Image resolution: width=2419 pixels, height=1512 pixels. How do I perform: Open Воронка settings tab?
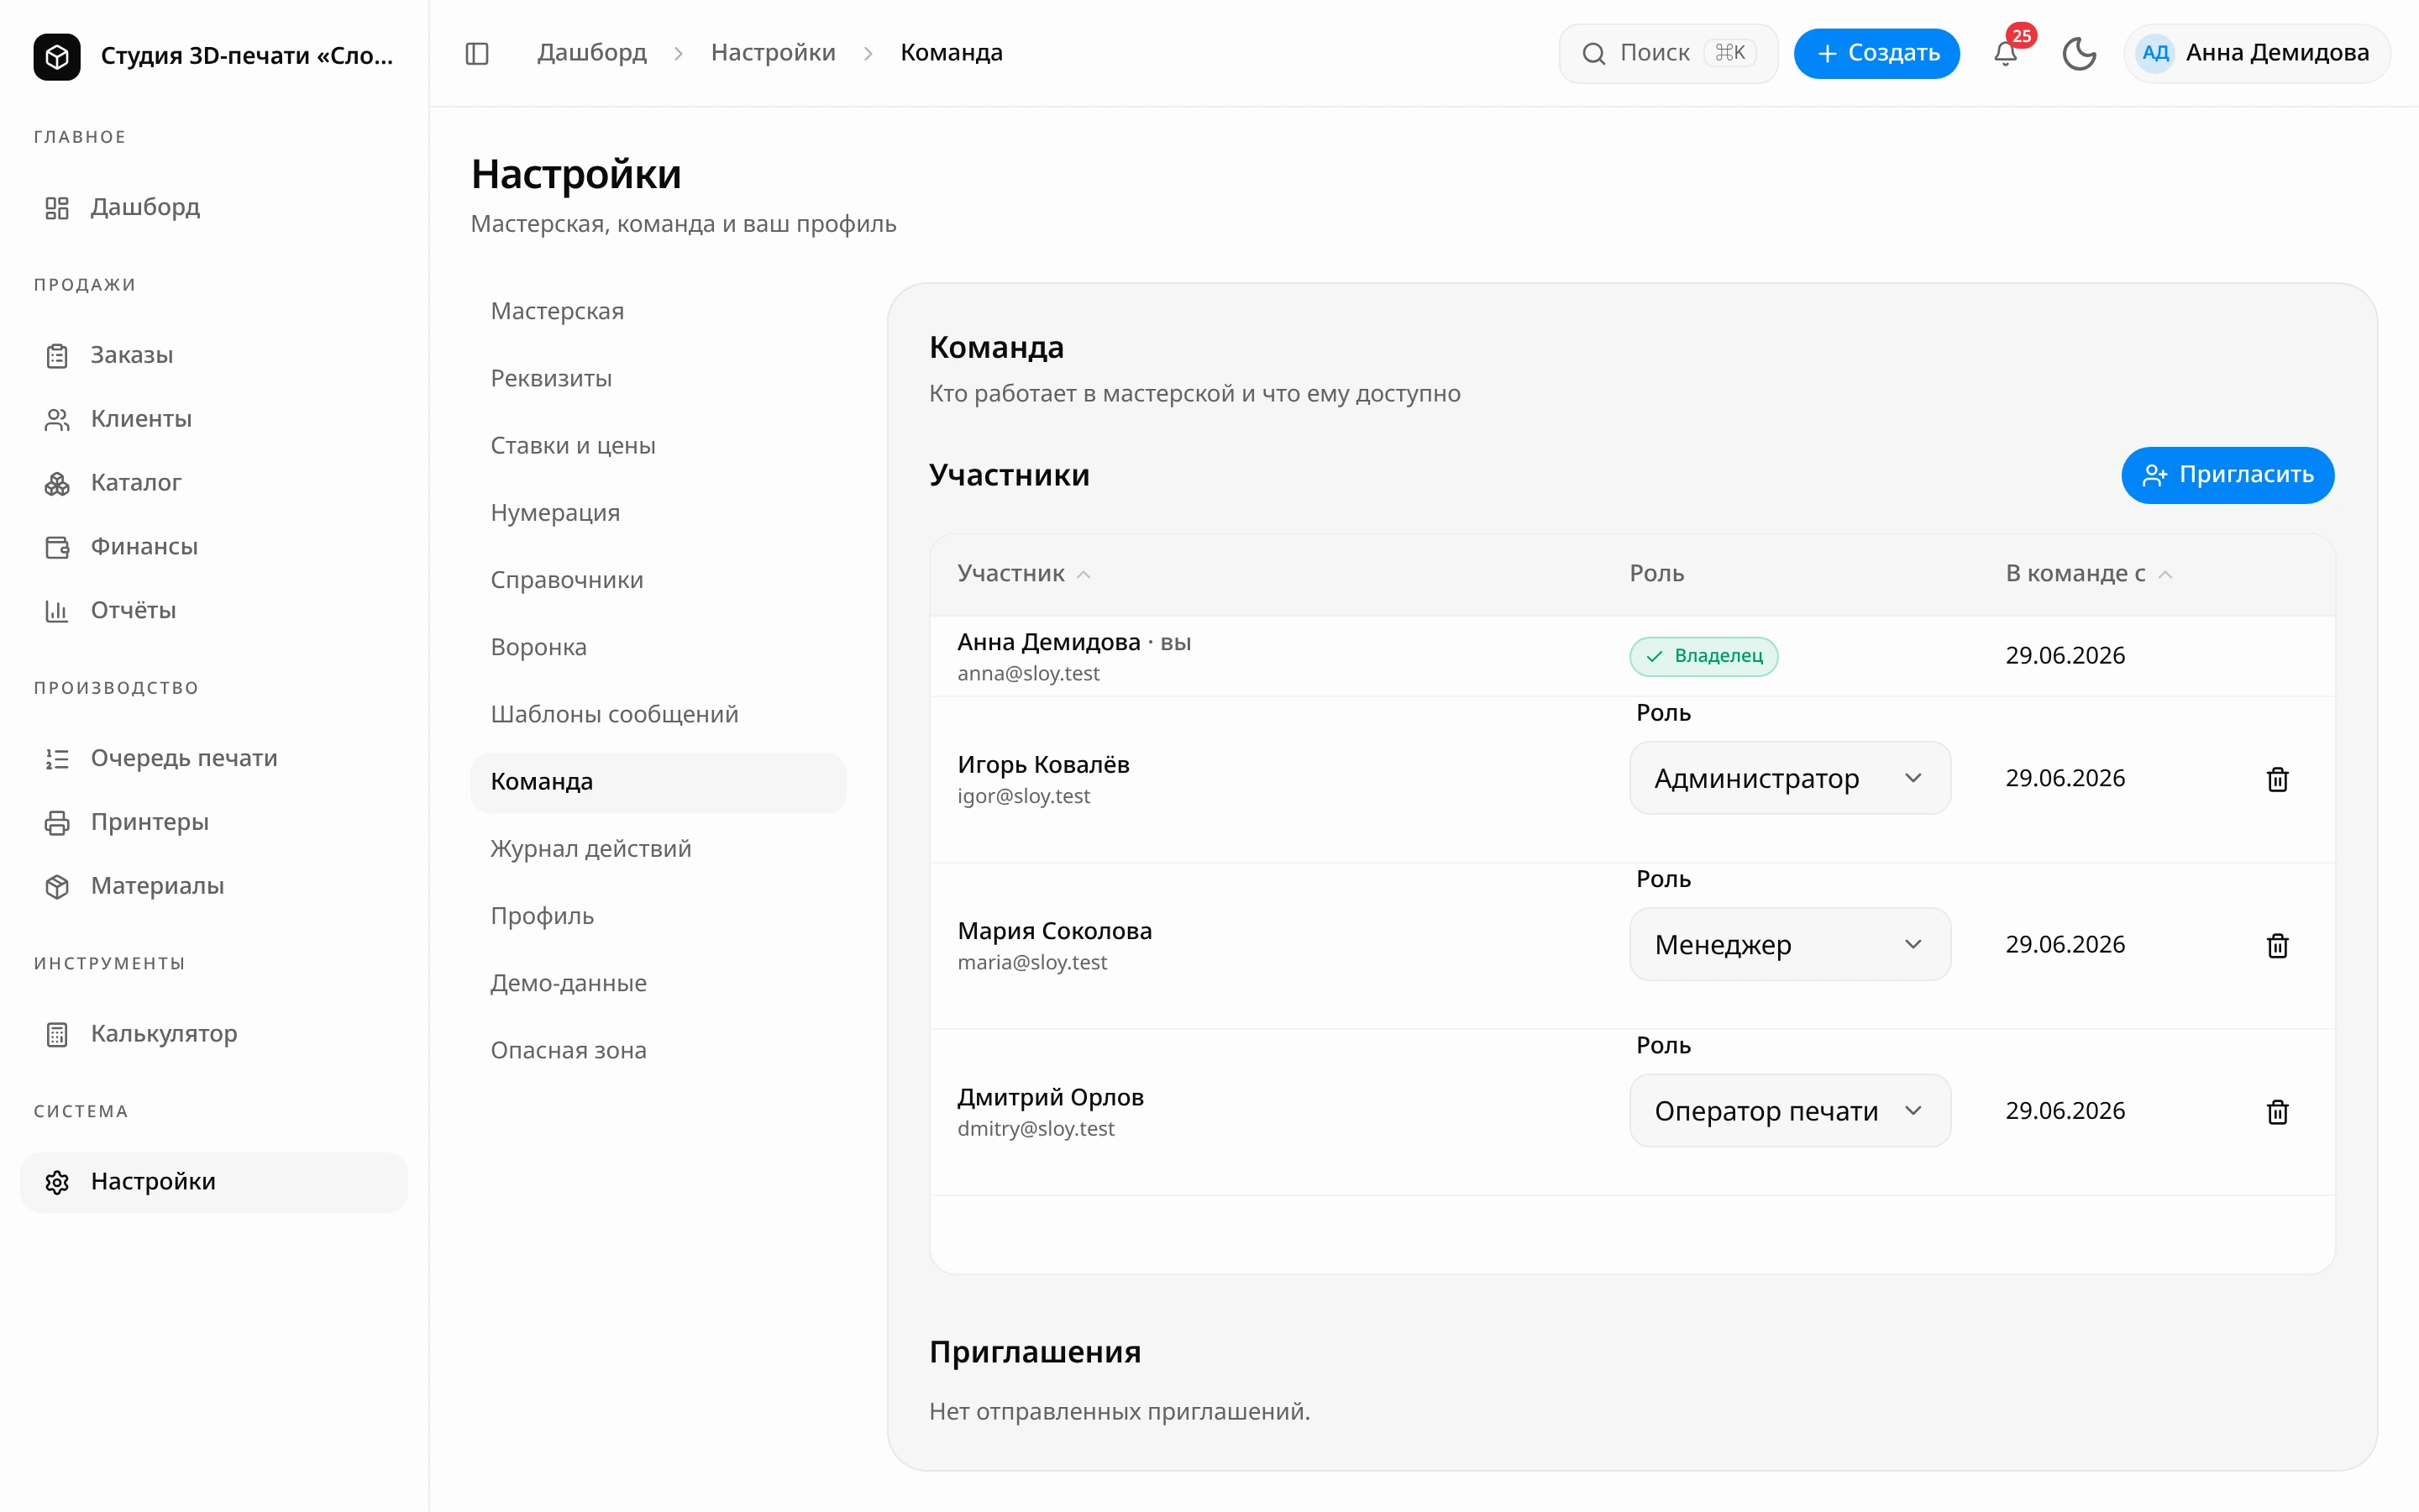click(x=658, y=647)
